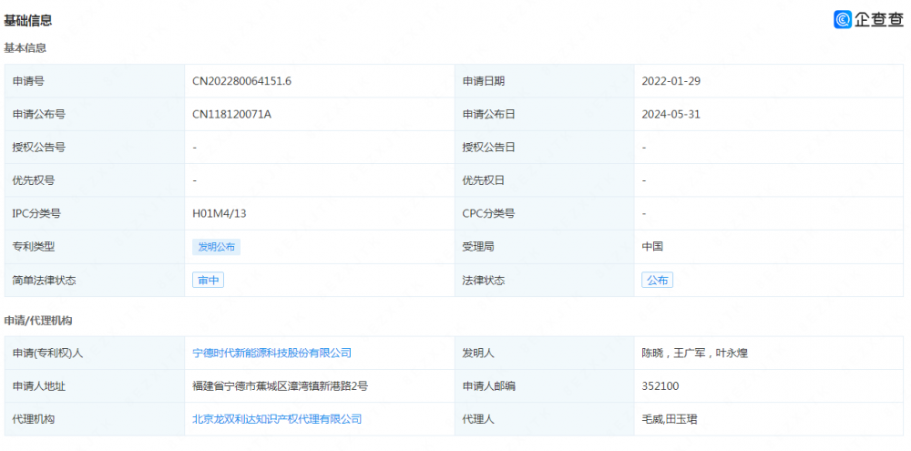Click the 申请(专利权)人 label cell

tap(95, 353)
